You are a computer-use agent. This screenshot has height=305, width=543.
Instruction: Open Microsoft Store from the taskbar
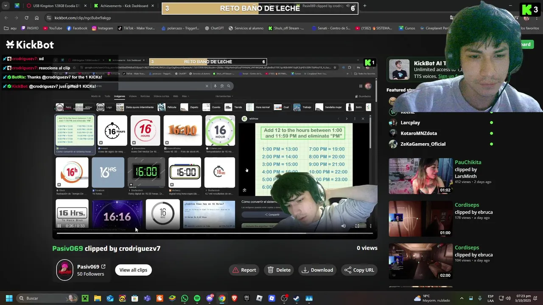tap(135, 298)
